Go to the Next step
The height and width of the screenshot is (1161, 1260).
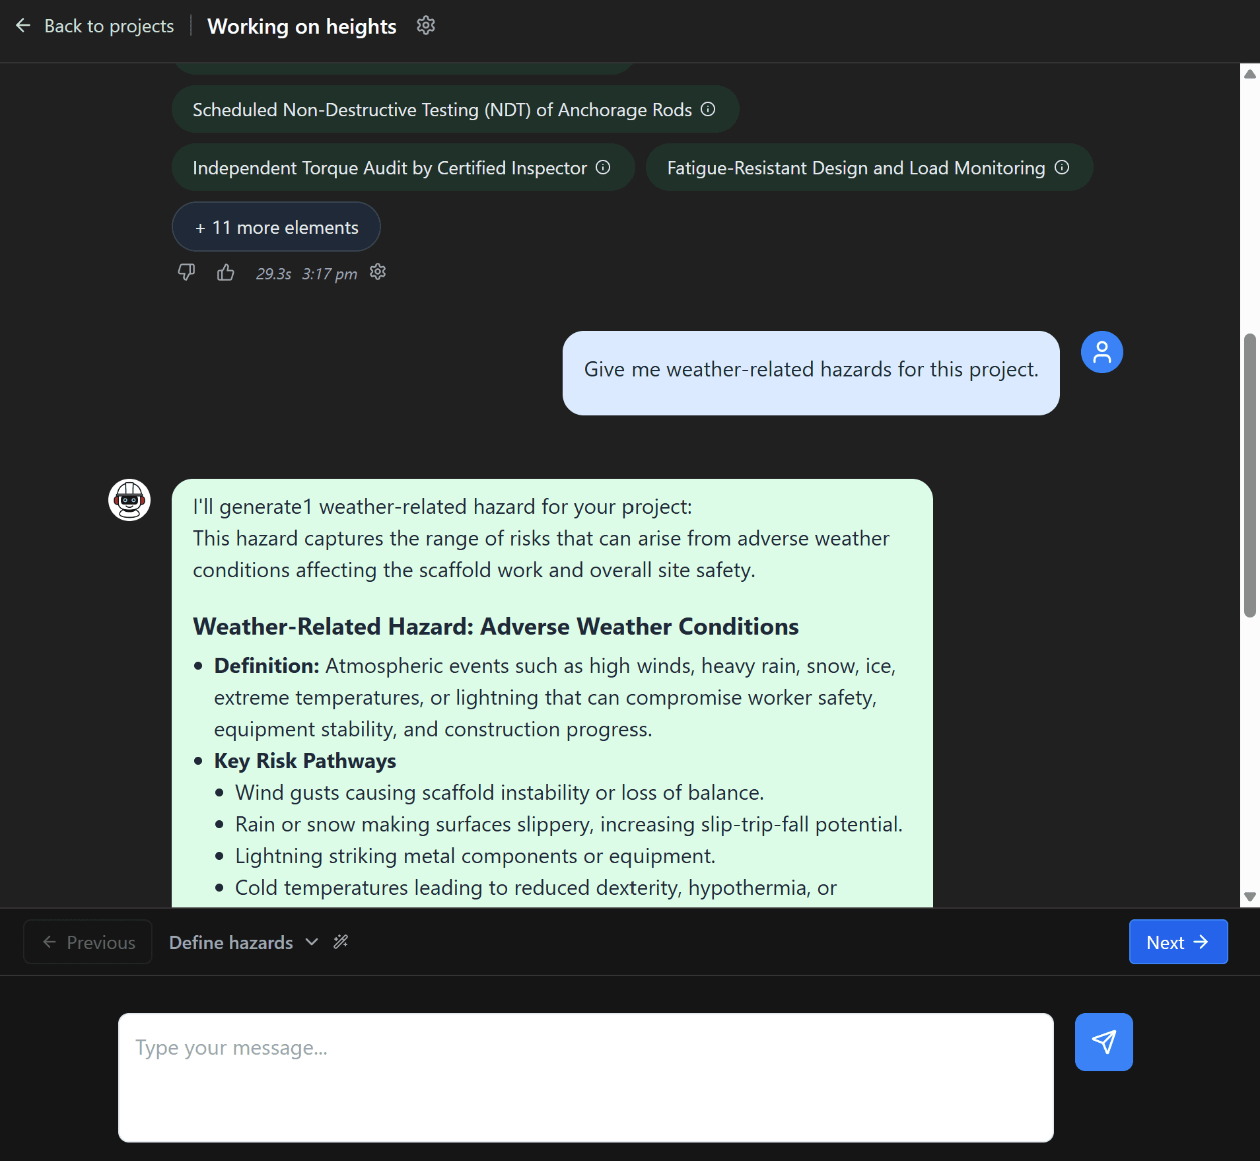click(1177, 942)
